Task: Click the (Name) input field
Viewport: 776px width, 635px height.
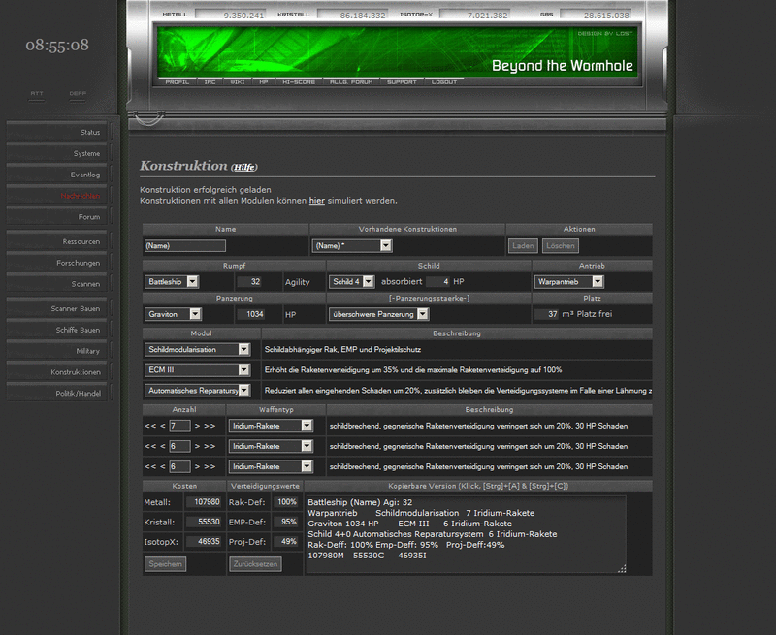Action: click(x=184, y=245)
